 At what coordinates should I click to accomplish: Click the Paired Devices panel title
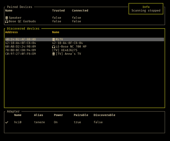(x=20, y=7)
